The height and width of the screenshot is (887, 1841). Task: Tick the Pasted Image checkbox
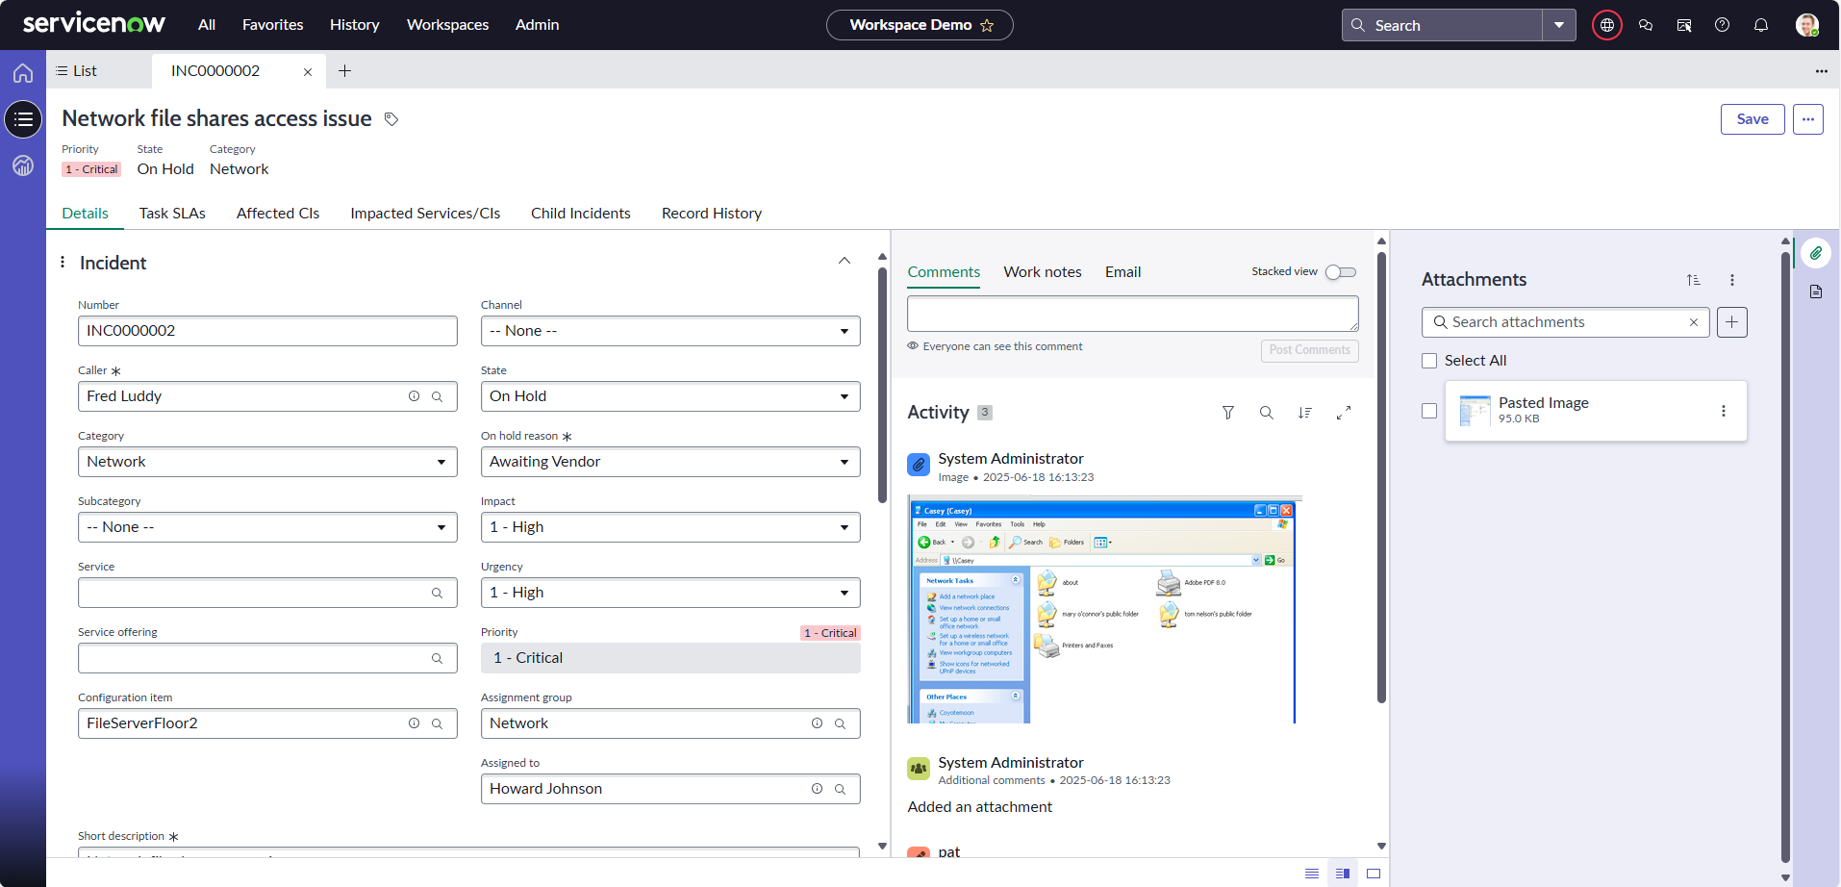1429,411
